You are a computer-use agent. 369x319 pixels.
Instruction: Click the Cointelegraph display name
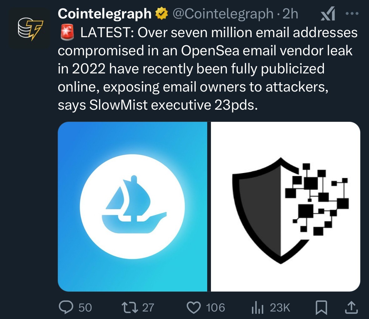(x=105, y=14)
